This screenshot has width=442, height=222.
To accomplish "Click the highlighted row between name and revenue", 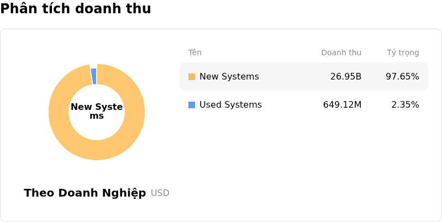I will [293, 77].
